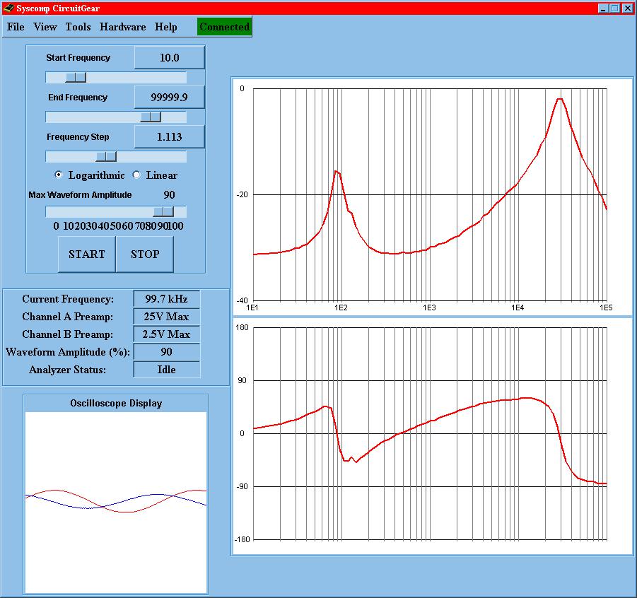Click the Frequency Step slider handle
Image resolution: width=637 pixels, height=598 pixels.
[106, 156]
